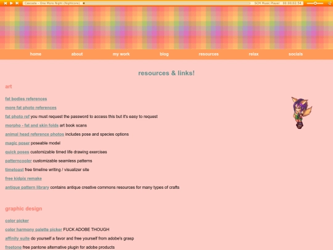Open free kidpix remake link
The width and height of the screenshot is (333, 250).
[x=23, y=178]
